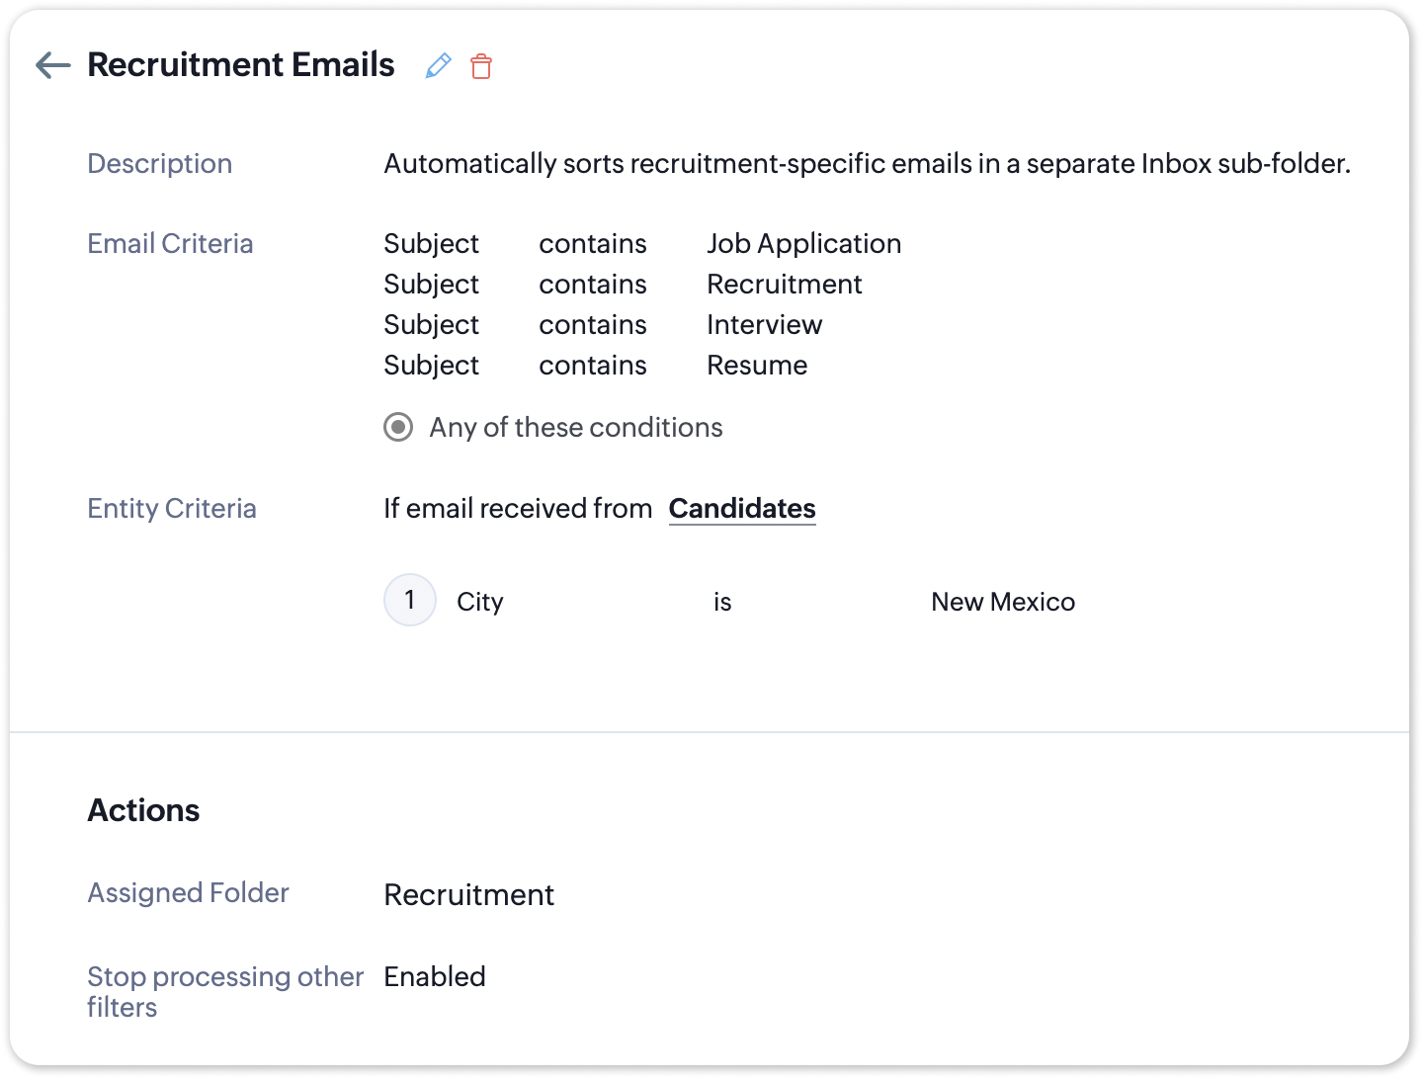This screenshot has height=1079, width=1423.
Task: Click the assigned folder value 'Recruitment'
Action: pyautogui.click(x=468, y=895)
